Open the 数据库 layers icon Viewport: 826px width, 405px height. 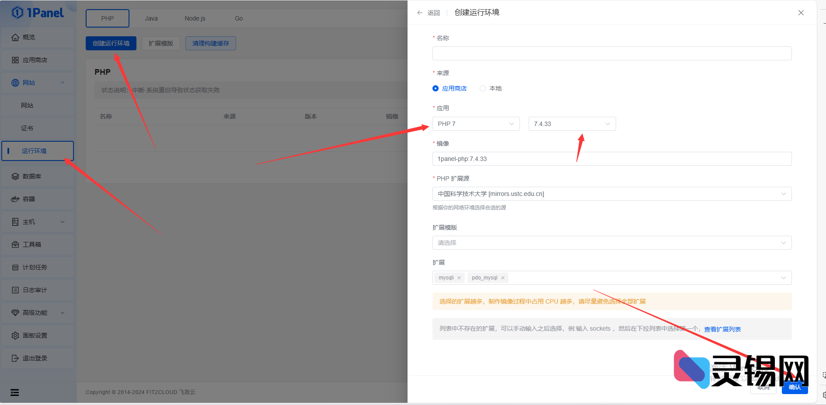coord(15,177)
